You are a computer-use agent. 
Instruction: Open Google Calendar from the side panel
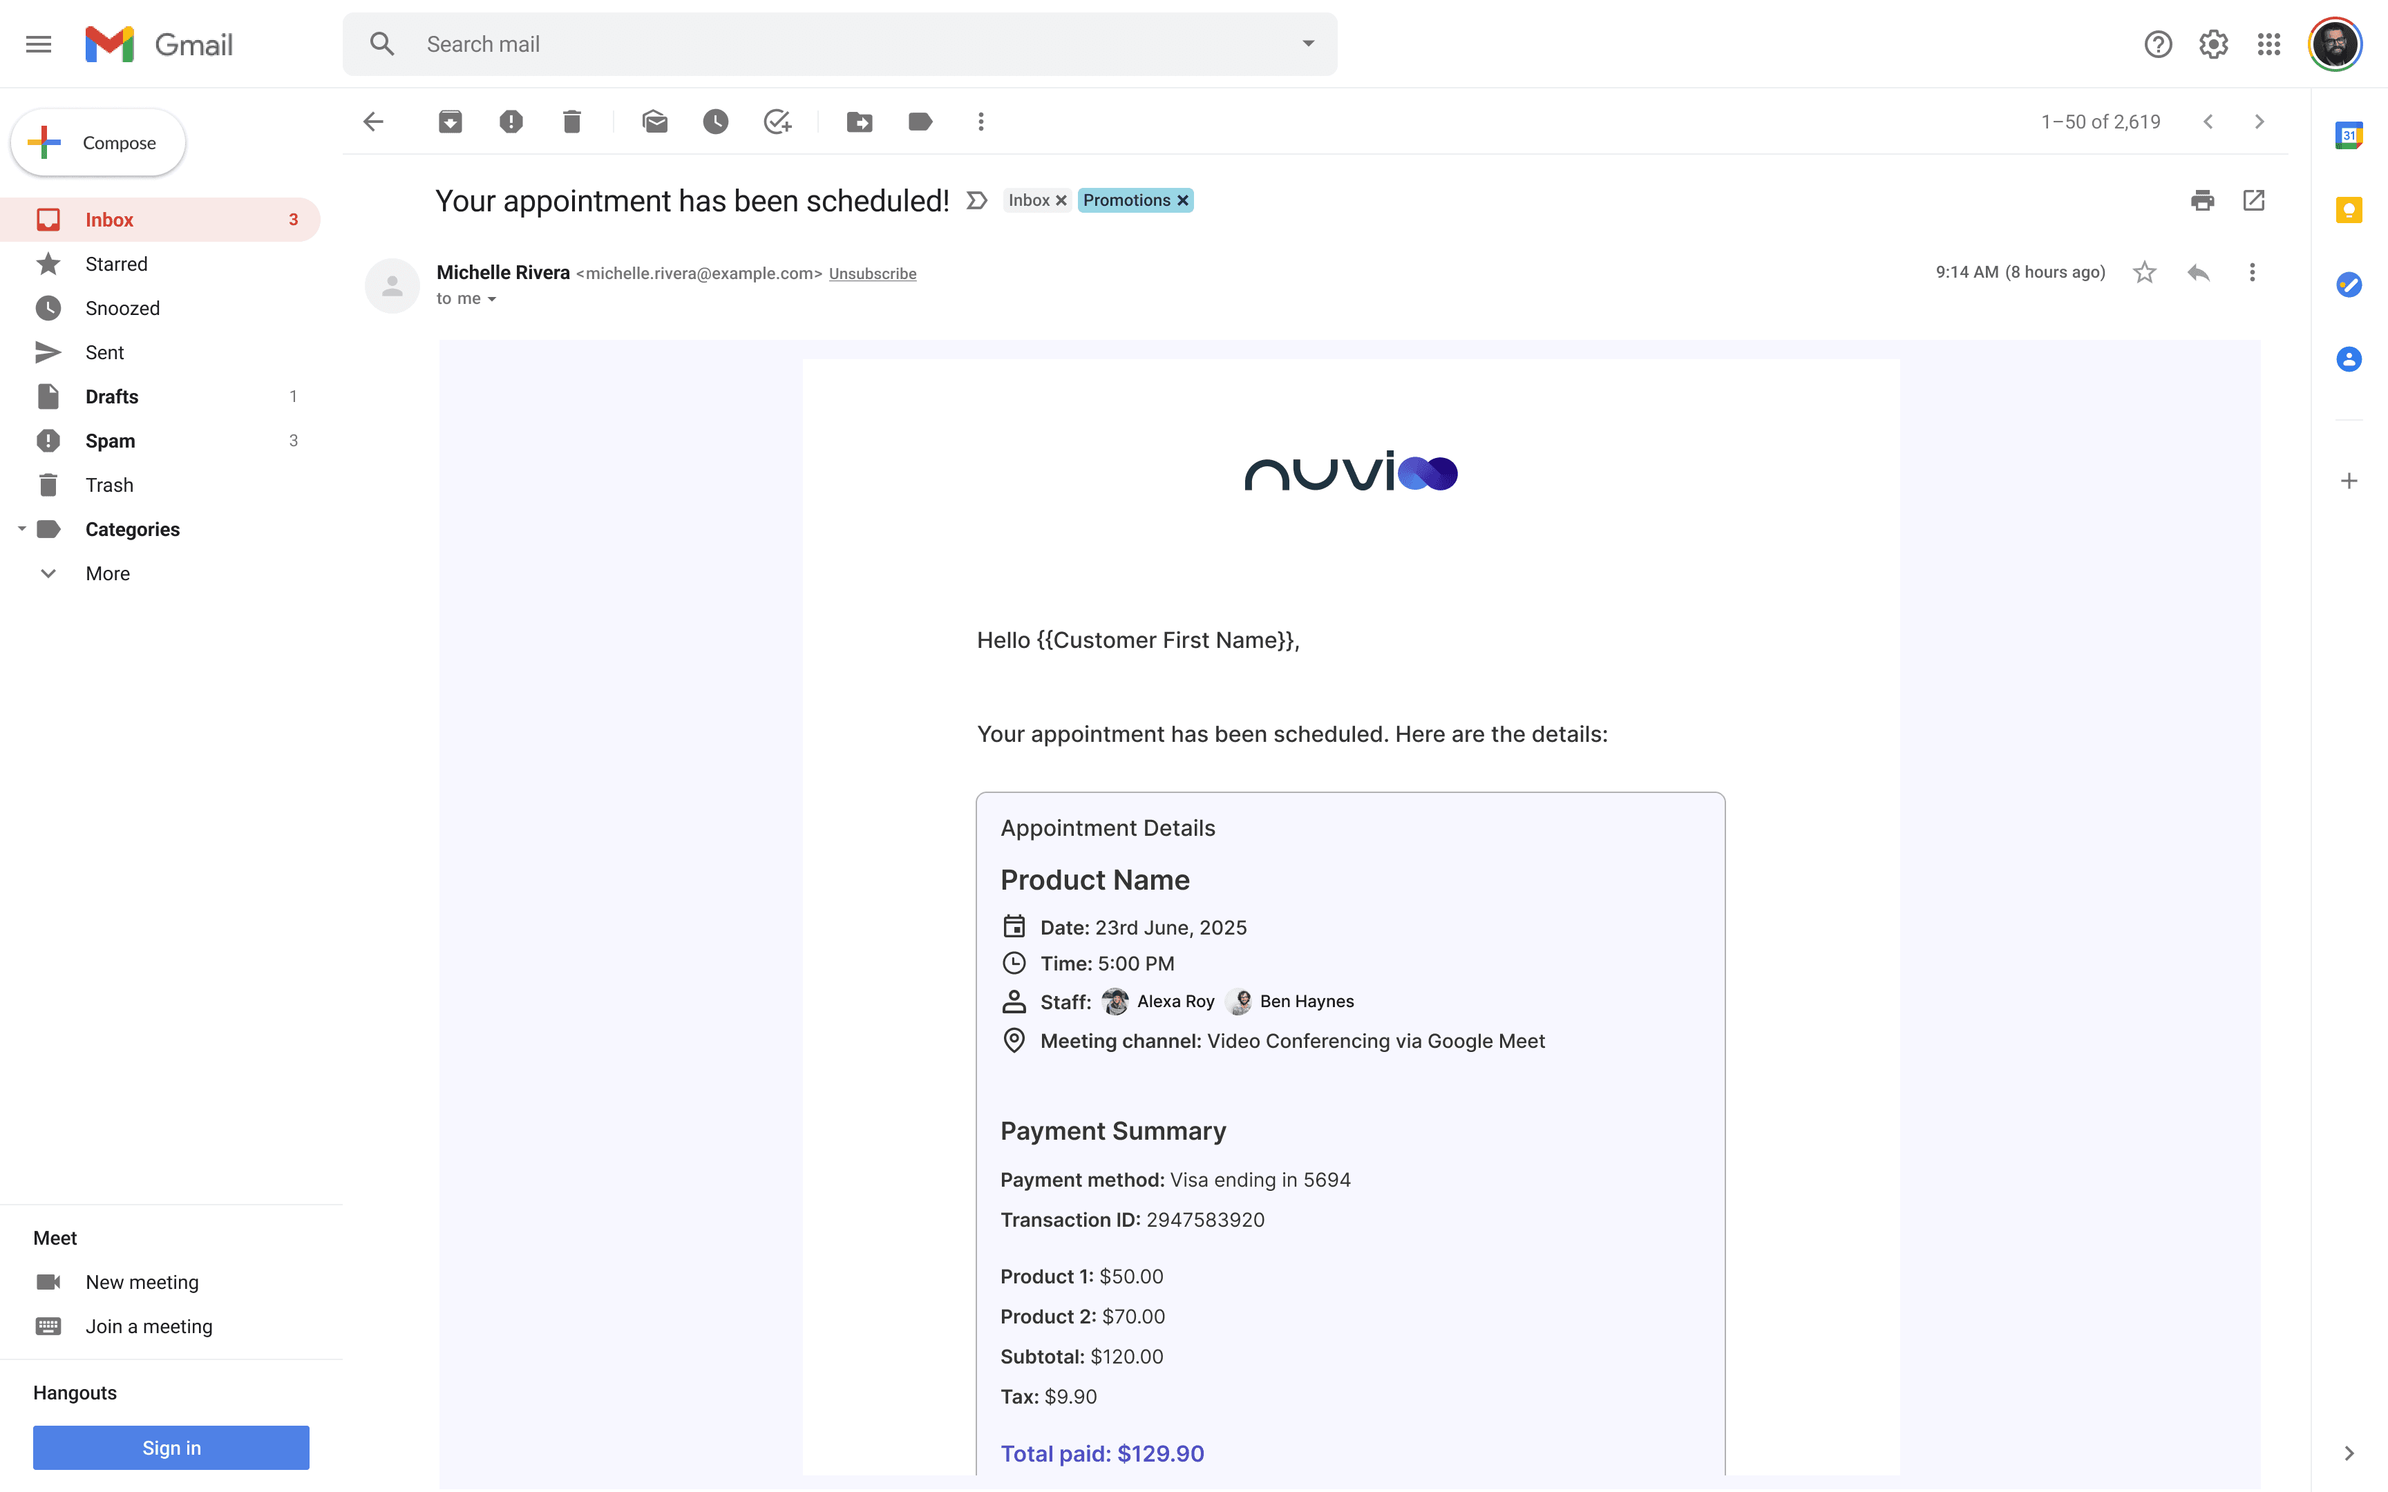pos(2349,135)
